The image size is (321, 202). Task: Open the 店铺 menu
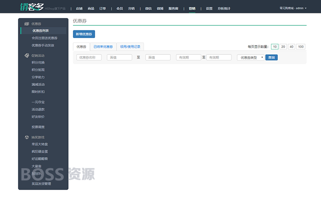pos(79,9)
